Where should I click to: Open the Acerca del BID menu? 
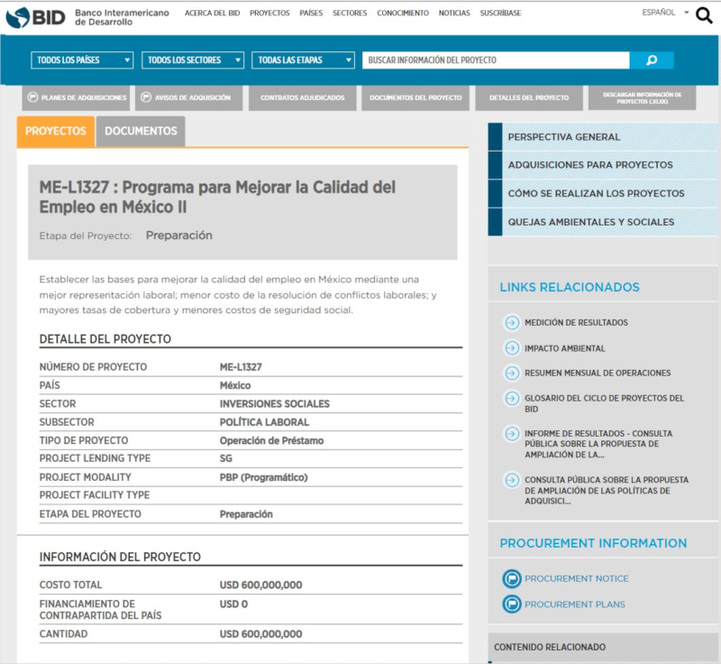tap(212, 13)
